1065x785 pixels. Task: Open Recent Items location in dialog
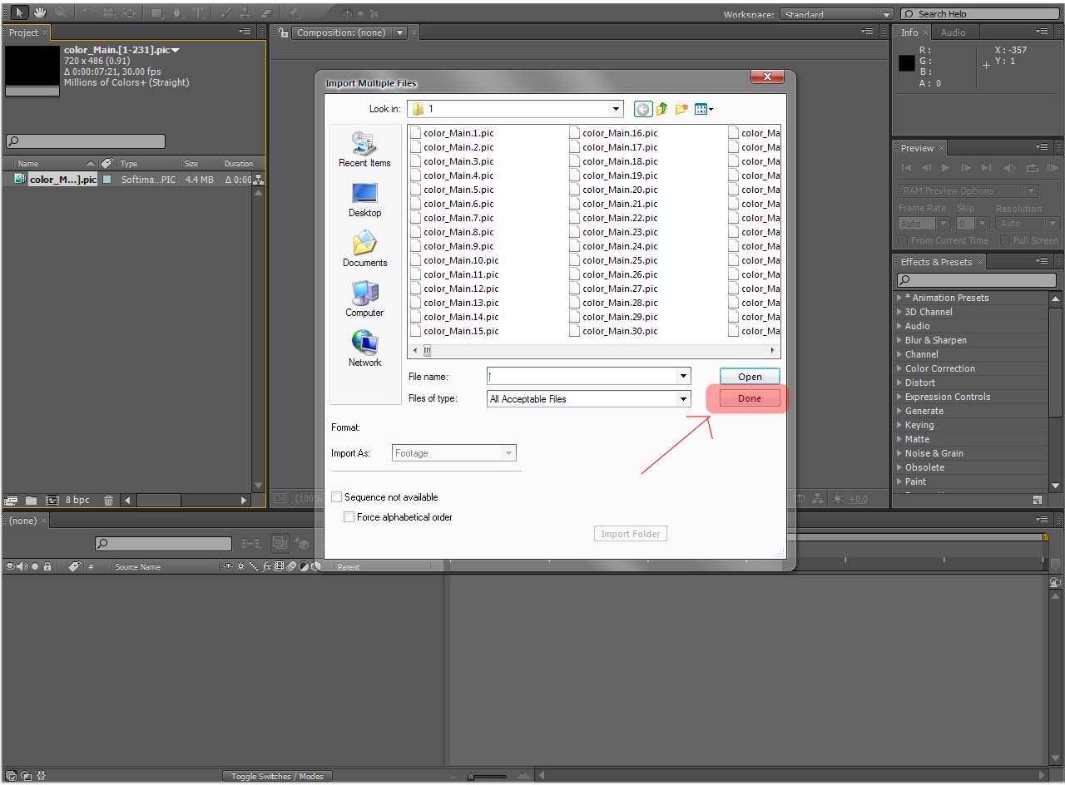coord(364,150)
